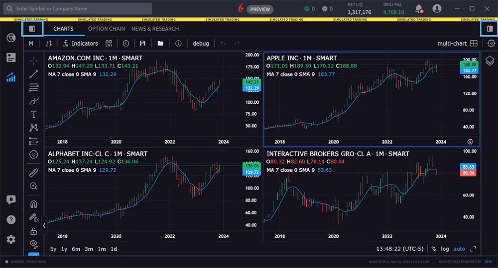
Task: Set the chart range to 6m
Action: coord(76,249)
